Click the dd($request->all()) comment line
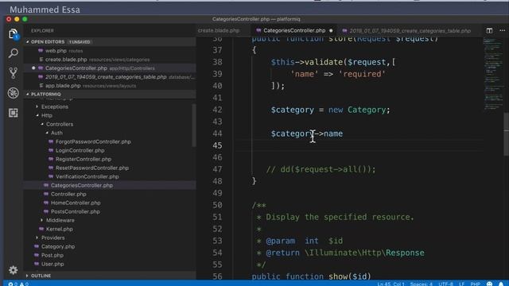 tap(321, 169)
